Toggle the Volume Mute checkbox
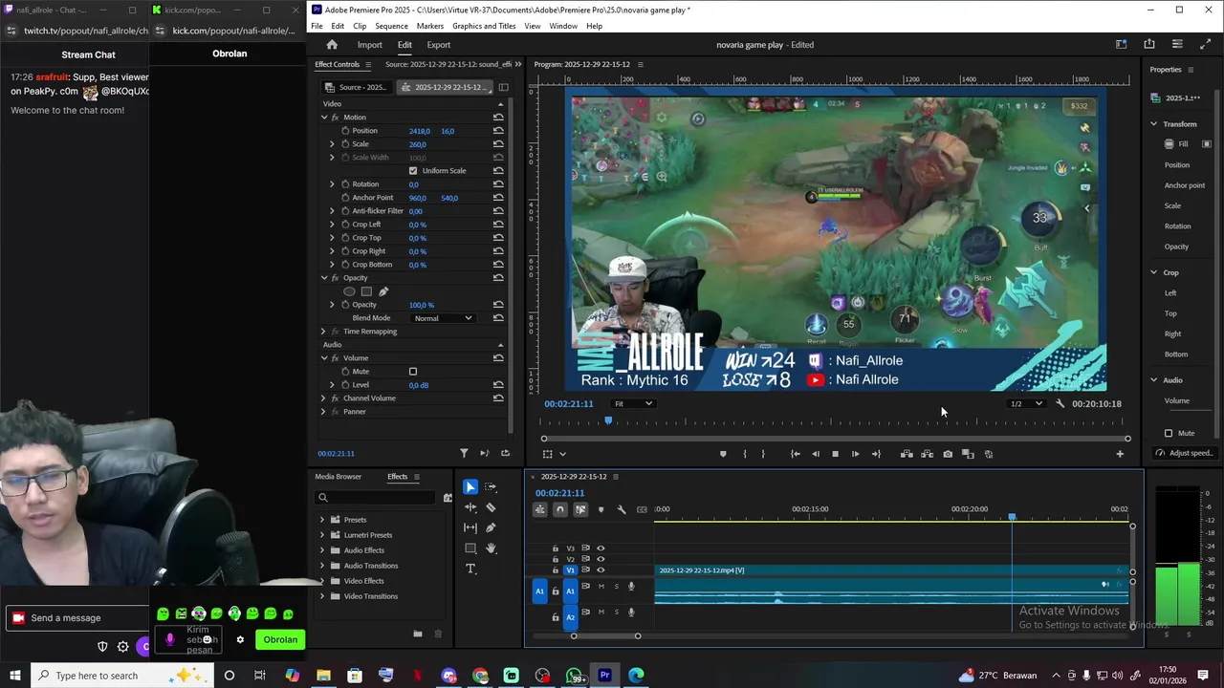This screenshot has height=688, width=1224. [413, 372]
